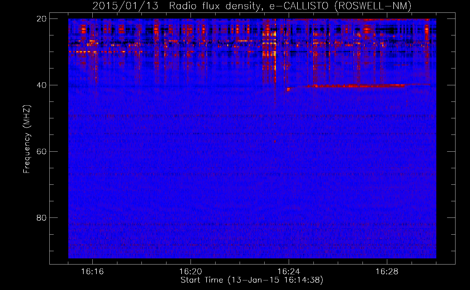This screenshot has width=470, height=290.
Task: Click the ROSWELL-NM station name in title
Action: point(373,6)
